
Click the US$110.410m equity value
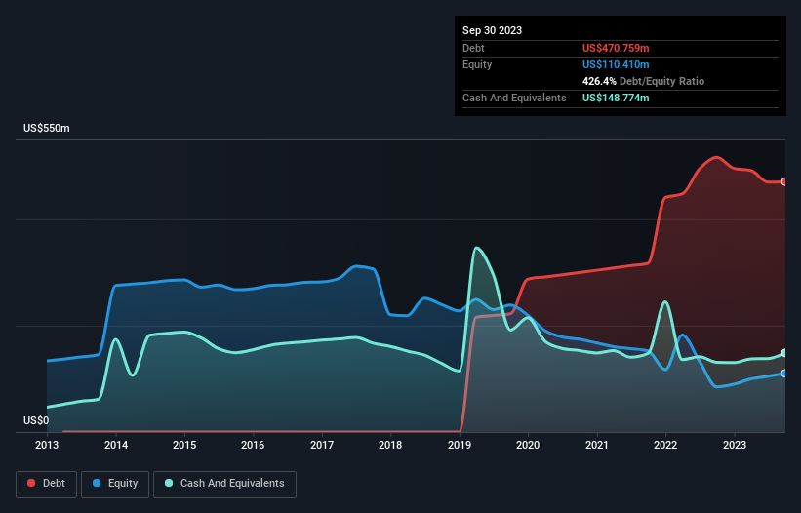coord(616,64)
